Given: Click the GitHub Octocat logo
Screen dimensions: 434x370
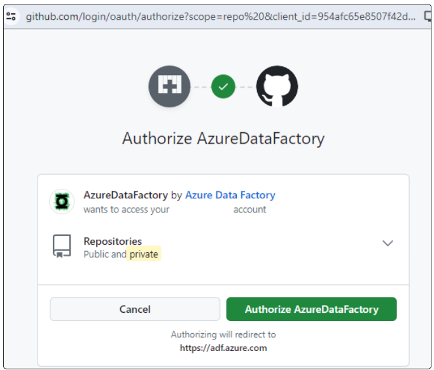Looking at the screenshot, I should point(277,86).
